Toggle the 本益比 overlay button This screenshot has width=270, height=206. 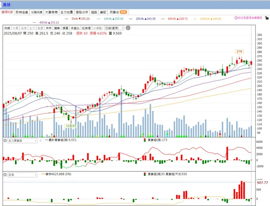pyautogui.click(x=75, y=28)
